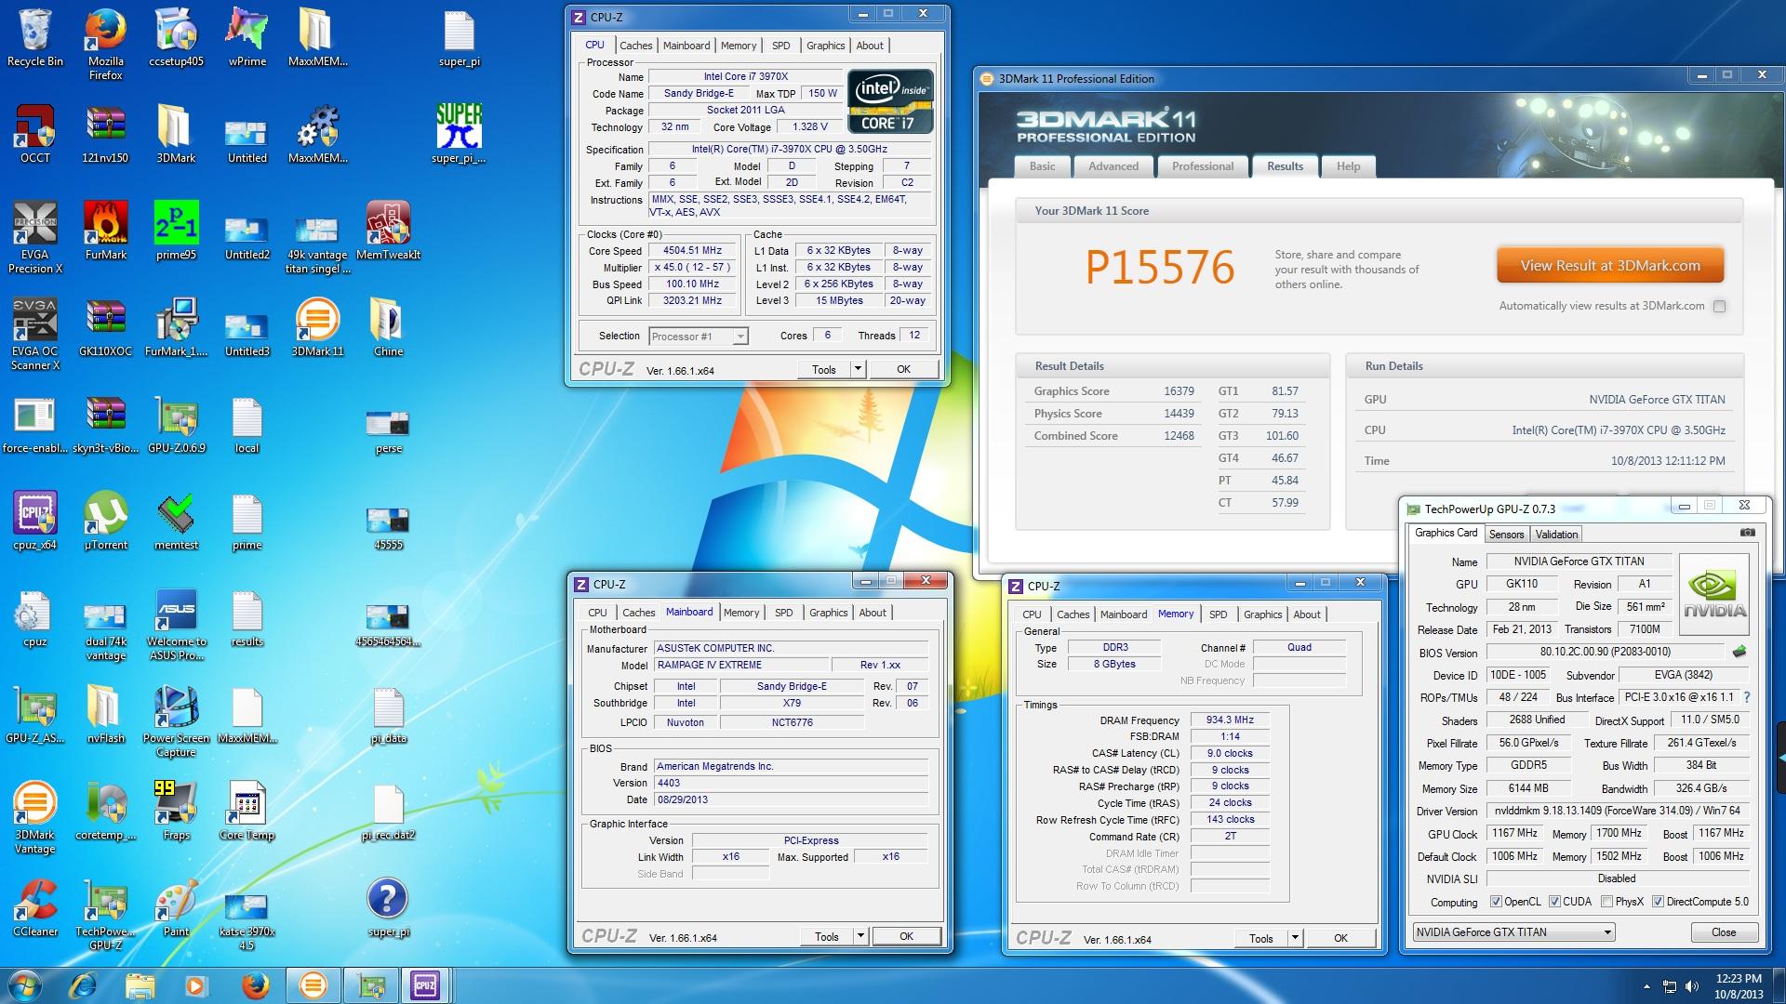Click the Mainboard model RAMPAGE IV EXTREME field
This screenshot has width=1786, height=1004.
(x=740, y=665)
